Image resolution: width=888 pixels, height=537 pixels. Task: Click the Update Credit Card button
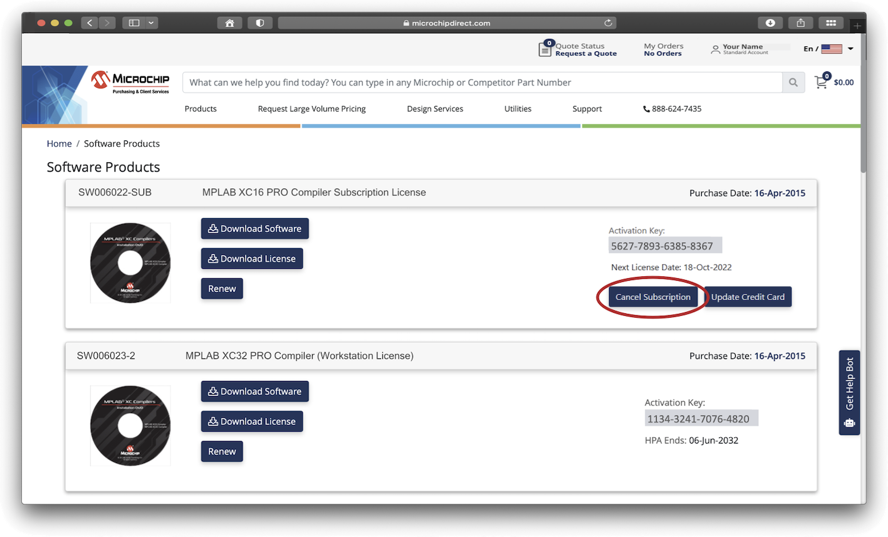[748, 297]
